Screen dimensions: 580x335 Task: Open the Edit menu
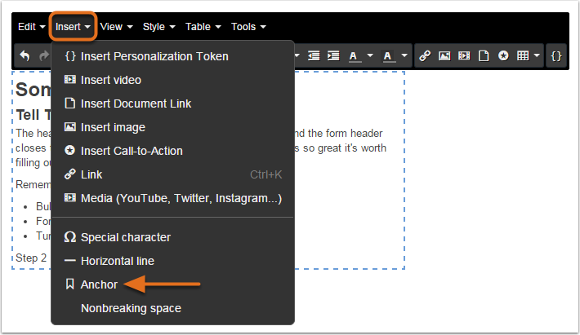point(31,27)
